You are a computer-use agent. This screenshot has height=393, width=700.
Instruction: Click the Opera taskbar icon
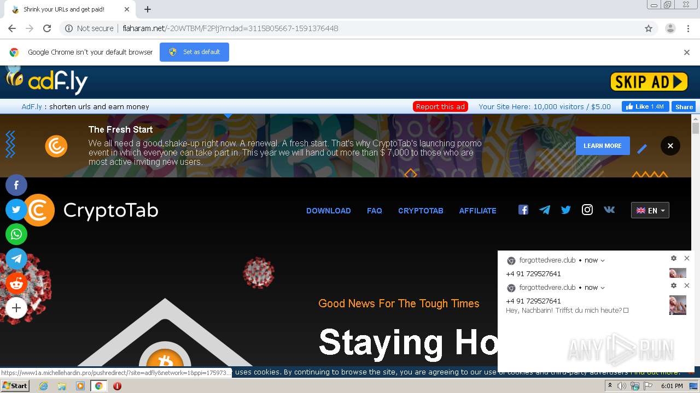117,386
